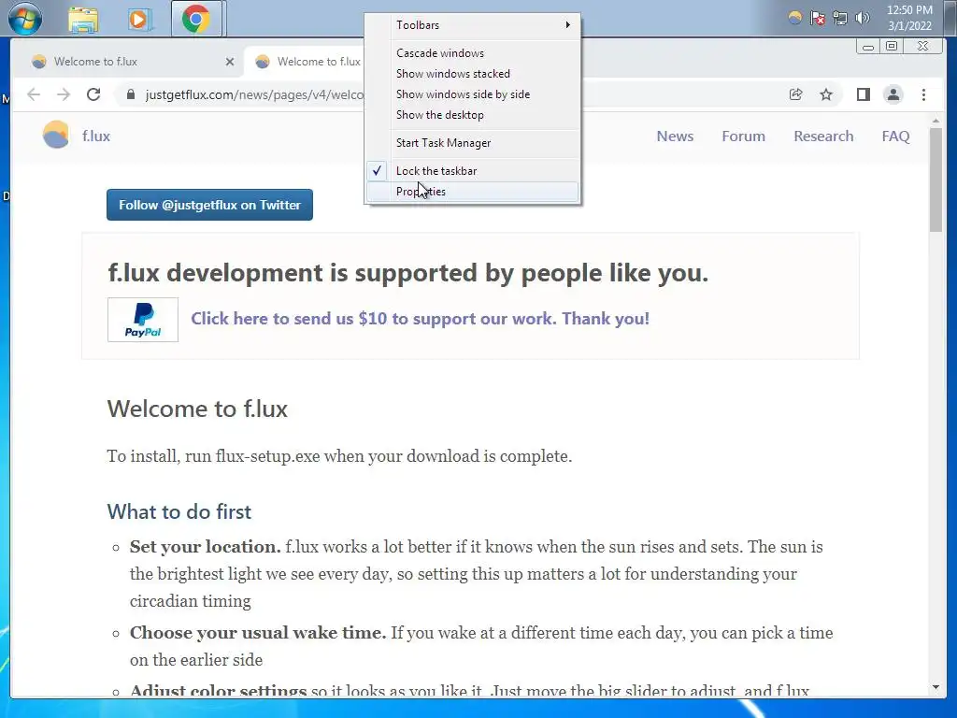
Task: Close the first Welcome to f.lux tab
Action: click(230, 62)
